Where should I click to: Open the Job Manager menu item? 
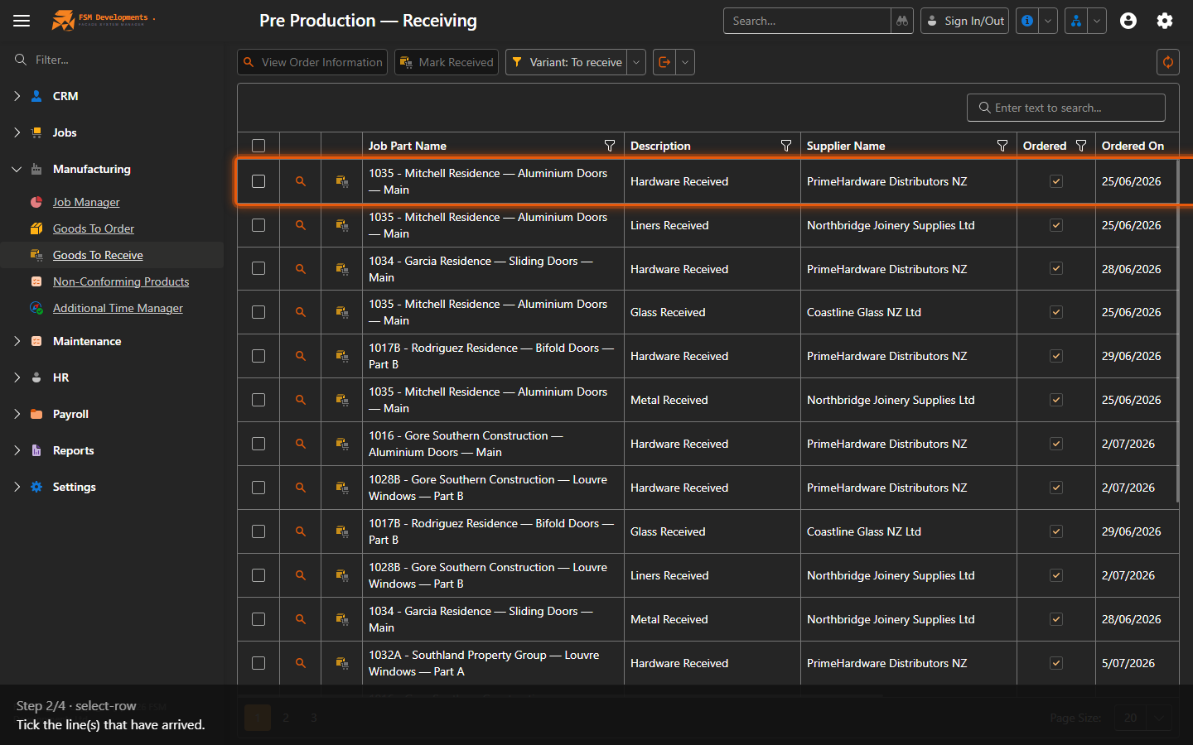86,202
